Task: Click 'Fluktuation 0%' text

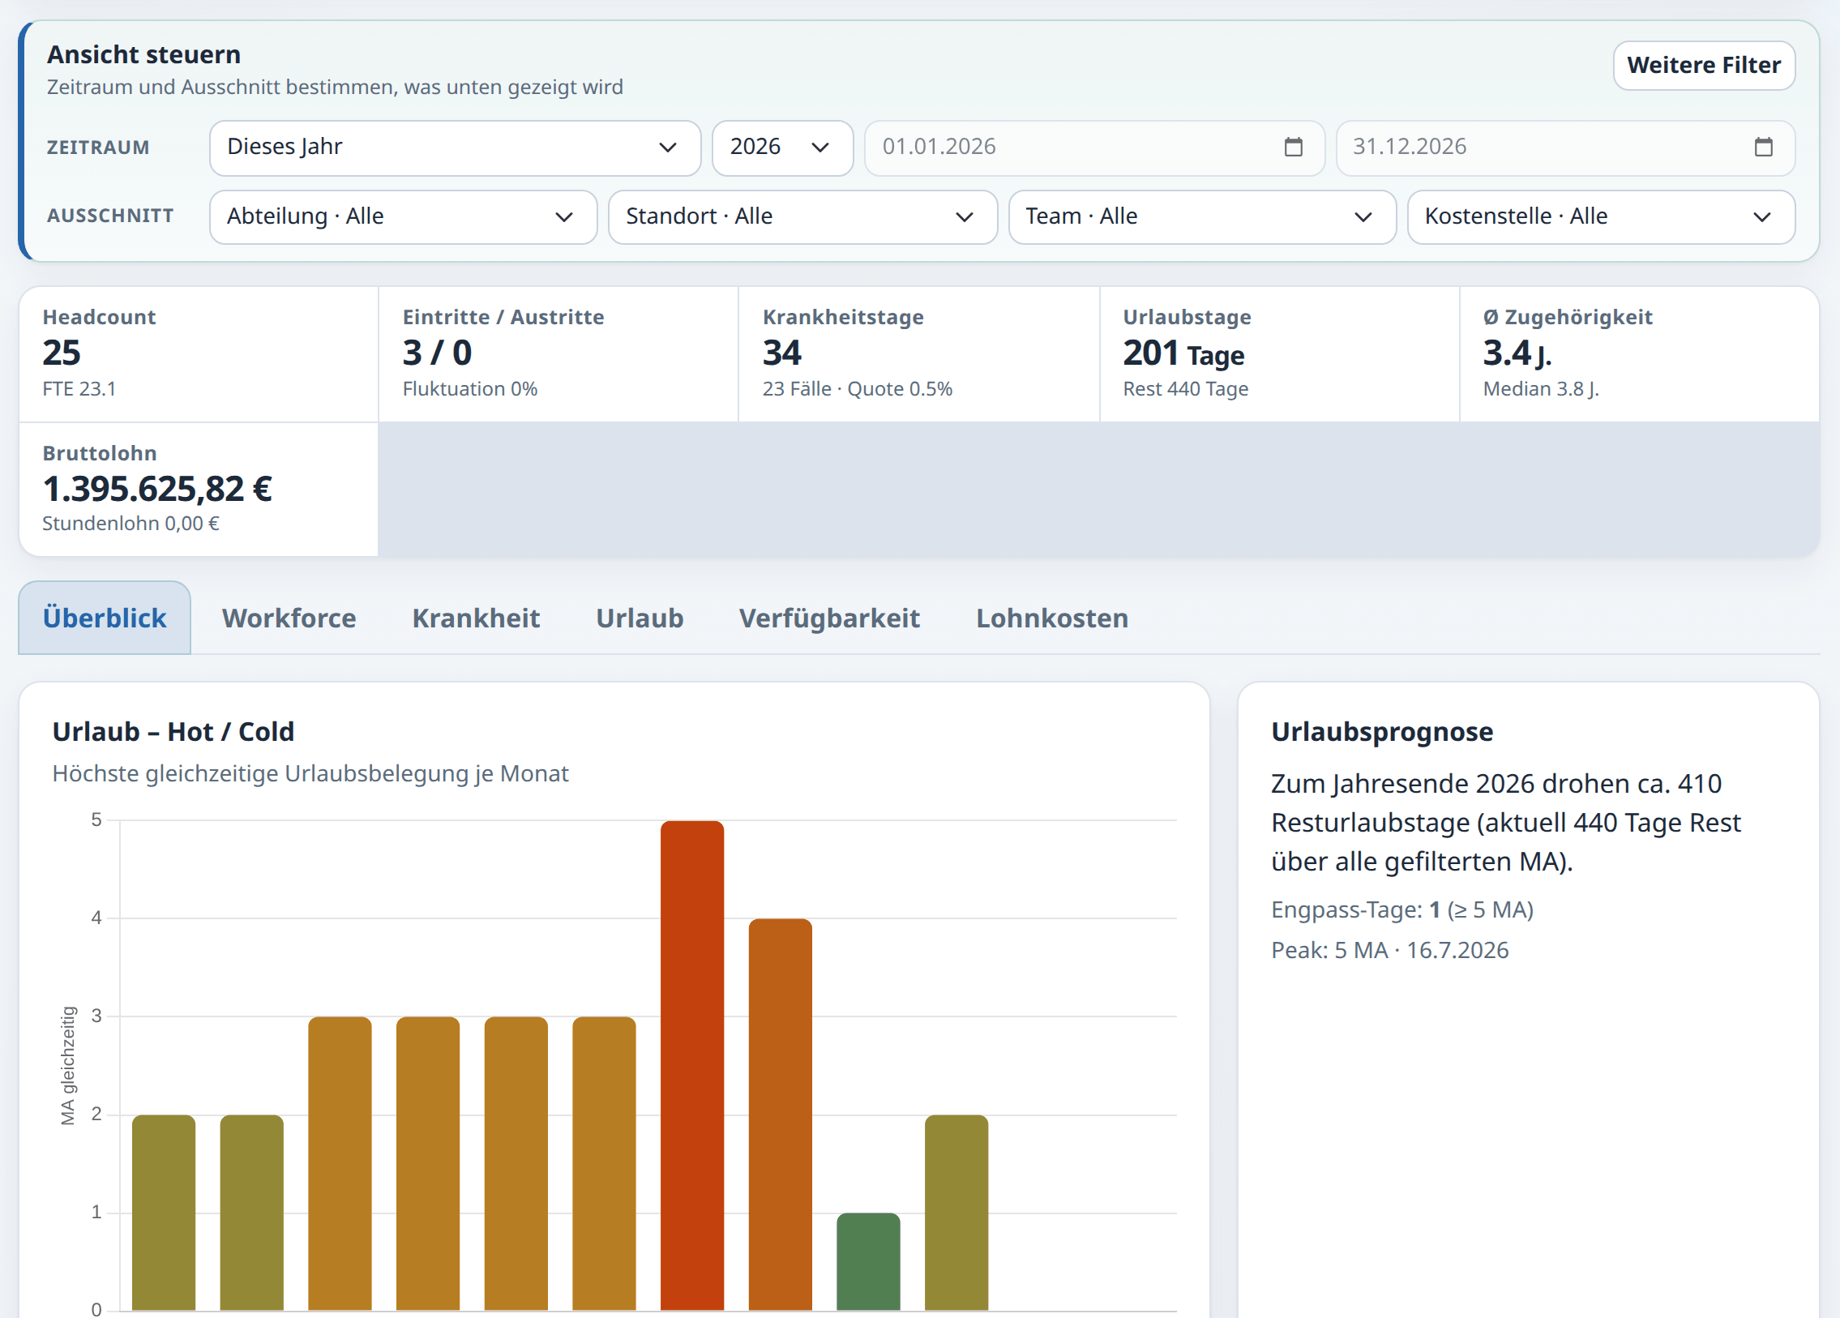Action: click(470, 388)
